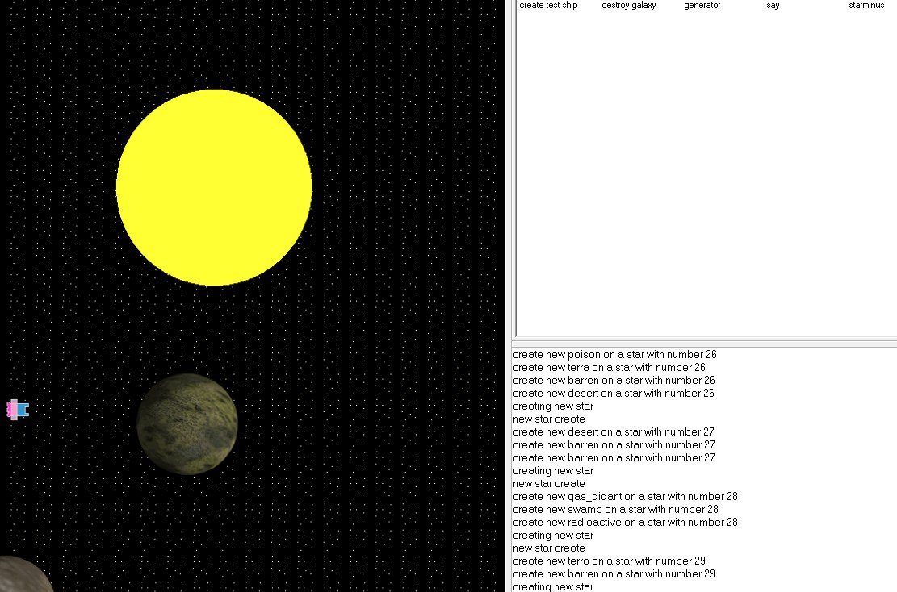Click the "generator" command
897x592 pixels.
coord(702,5)
